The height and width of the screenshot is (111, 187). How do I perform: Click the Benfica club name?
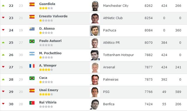pyautogui.click(x=109, y=104)
